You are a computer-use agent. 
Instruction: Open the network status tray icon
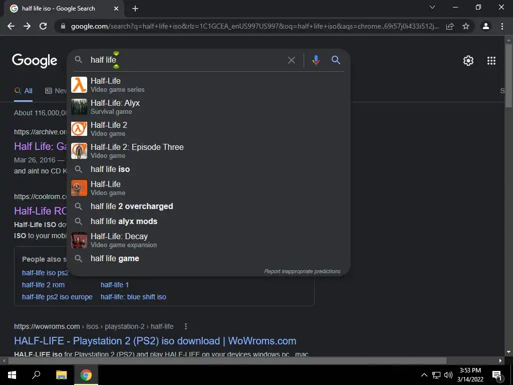pos(436,375)
